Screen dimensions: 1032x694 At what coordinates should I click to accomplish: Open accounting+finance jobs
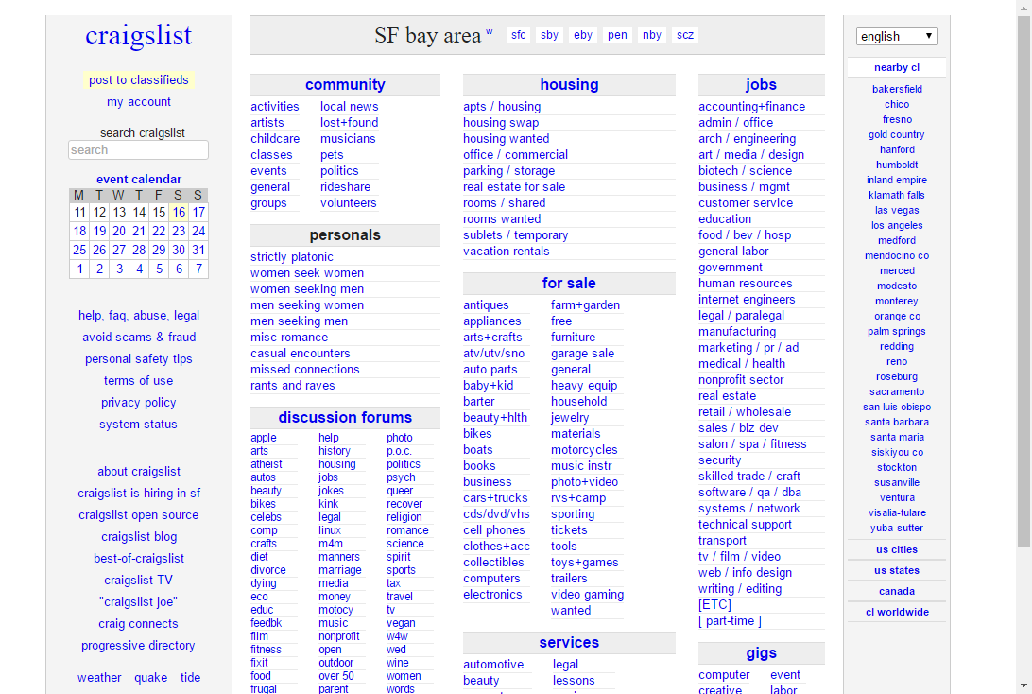pos(751,107)
